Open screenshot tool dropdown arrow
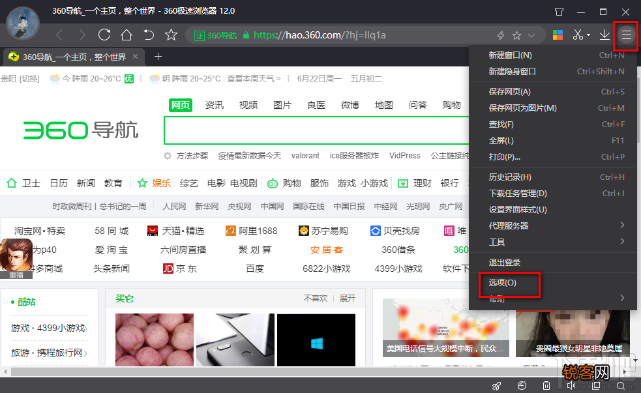 pyautogui.click(x=588, y=35)
